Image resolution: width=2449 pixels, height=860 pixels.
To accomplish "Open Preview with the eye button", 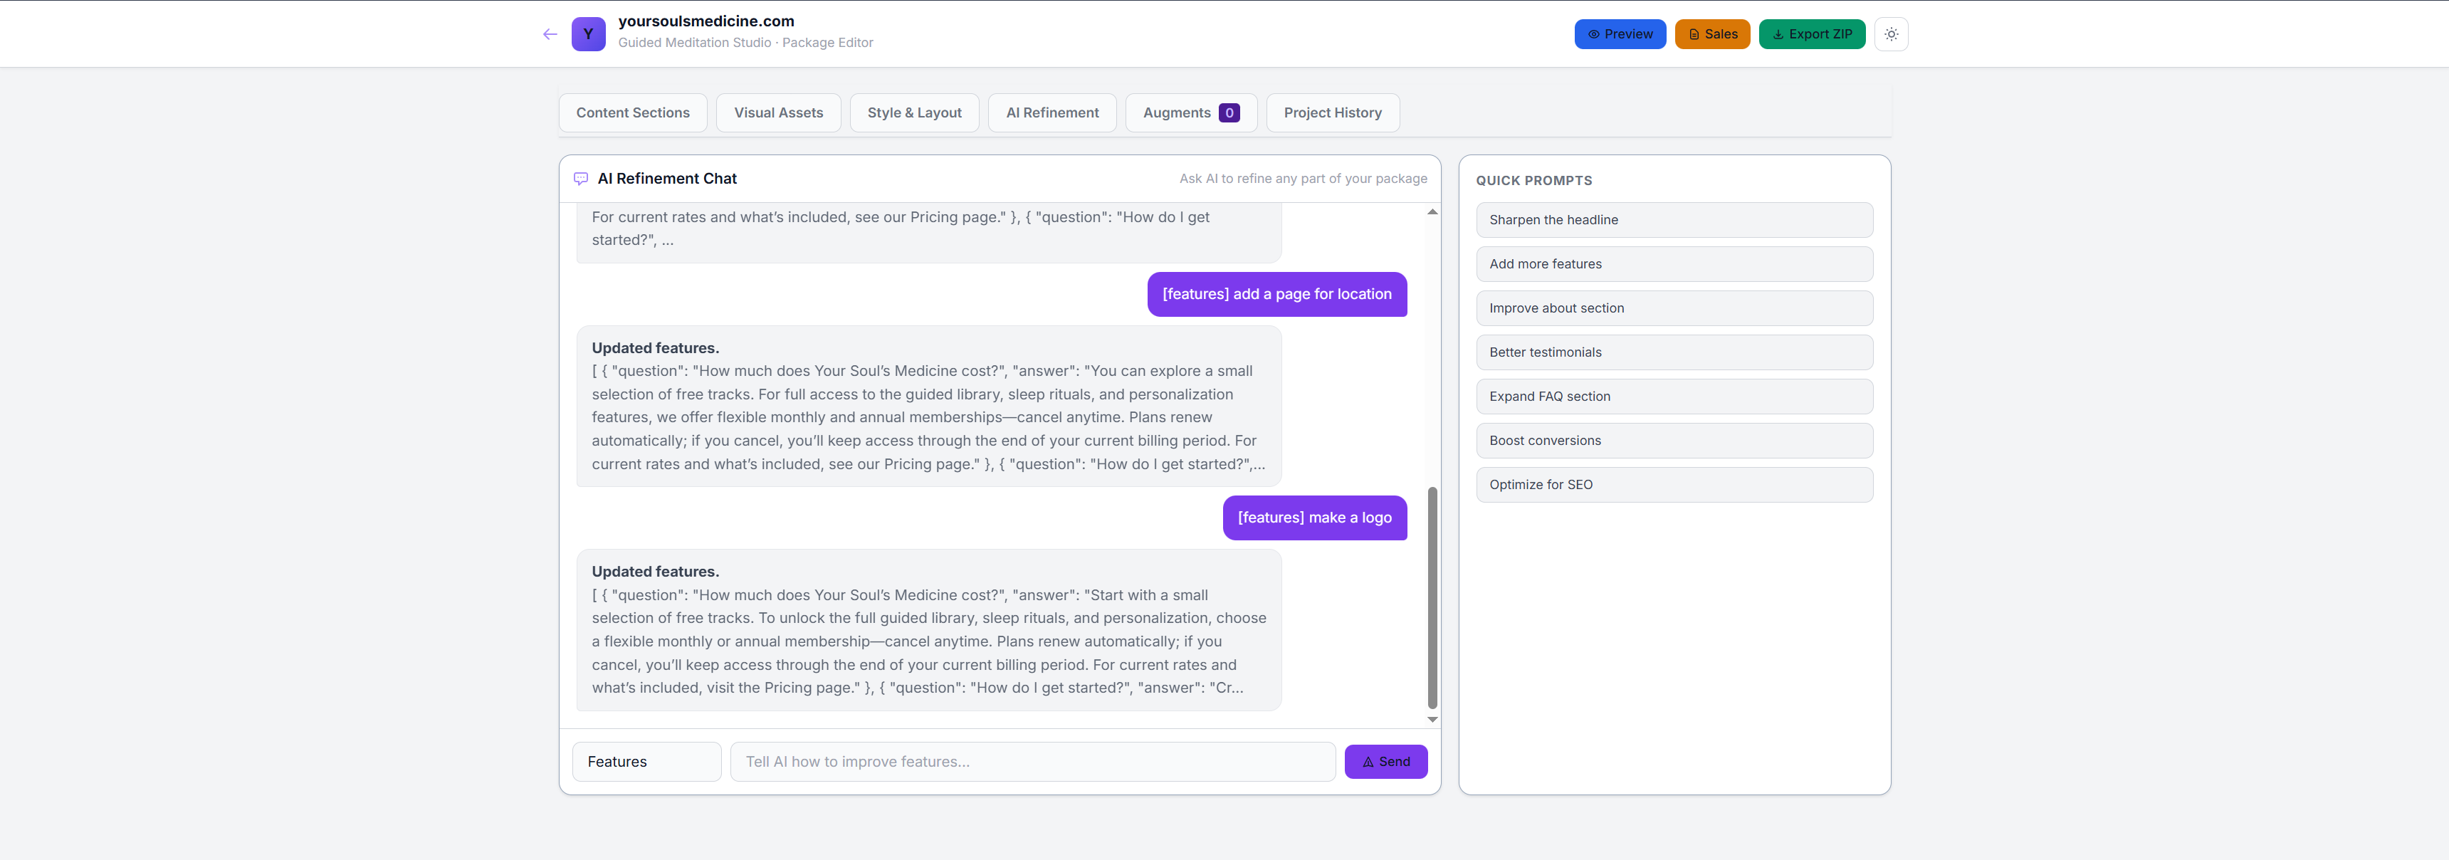I will [x=1619, y=34].
